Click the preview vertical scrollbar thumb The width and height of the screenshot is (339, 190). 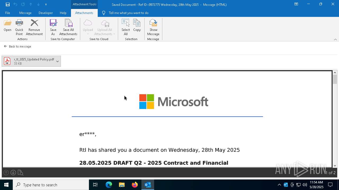pos(335,79)
